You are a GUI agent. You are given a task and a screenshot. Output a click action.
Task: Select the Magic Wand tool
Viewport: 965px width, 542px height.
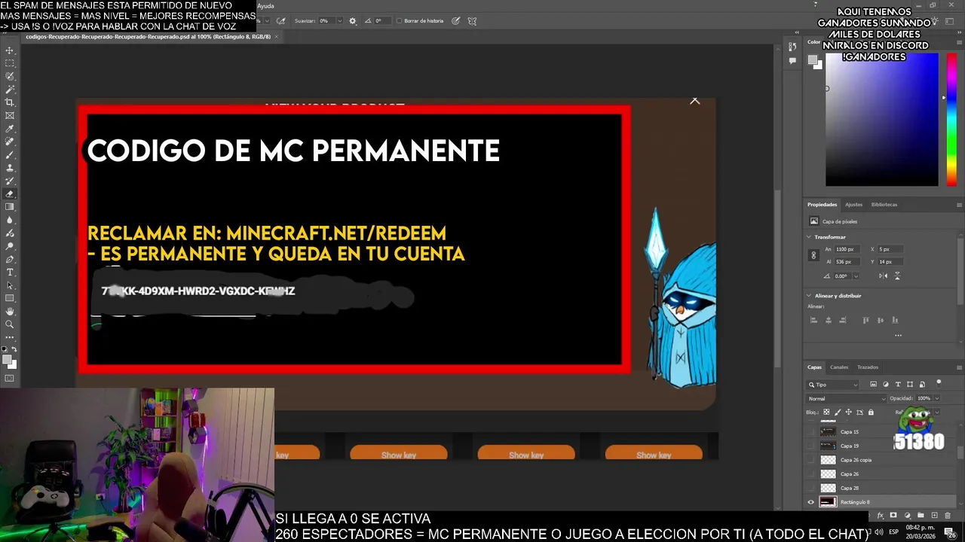10,90
